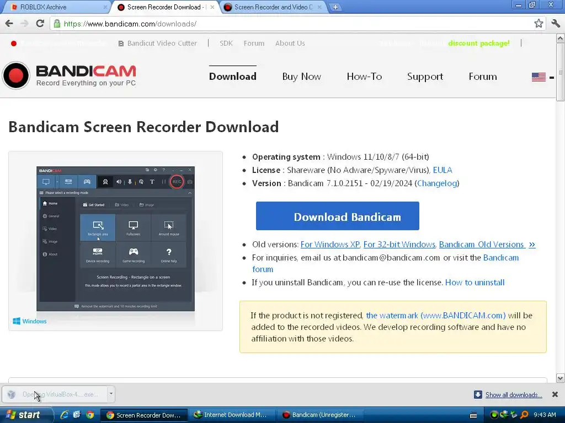Open the on-screen keyboard tray icon
Screen dimensions: 565x423
pyautogui.click(x=473, y=415)
